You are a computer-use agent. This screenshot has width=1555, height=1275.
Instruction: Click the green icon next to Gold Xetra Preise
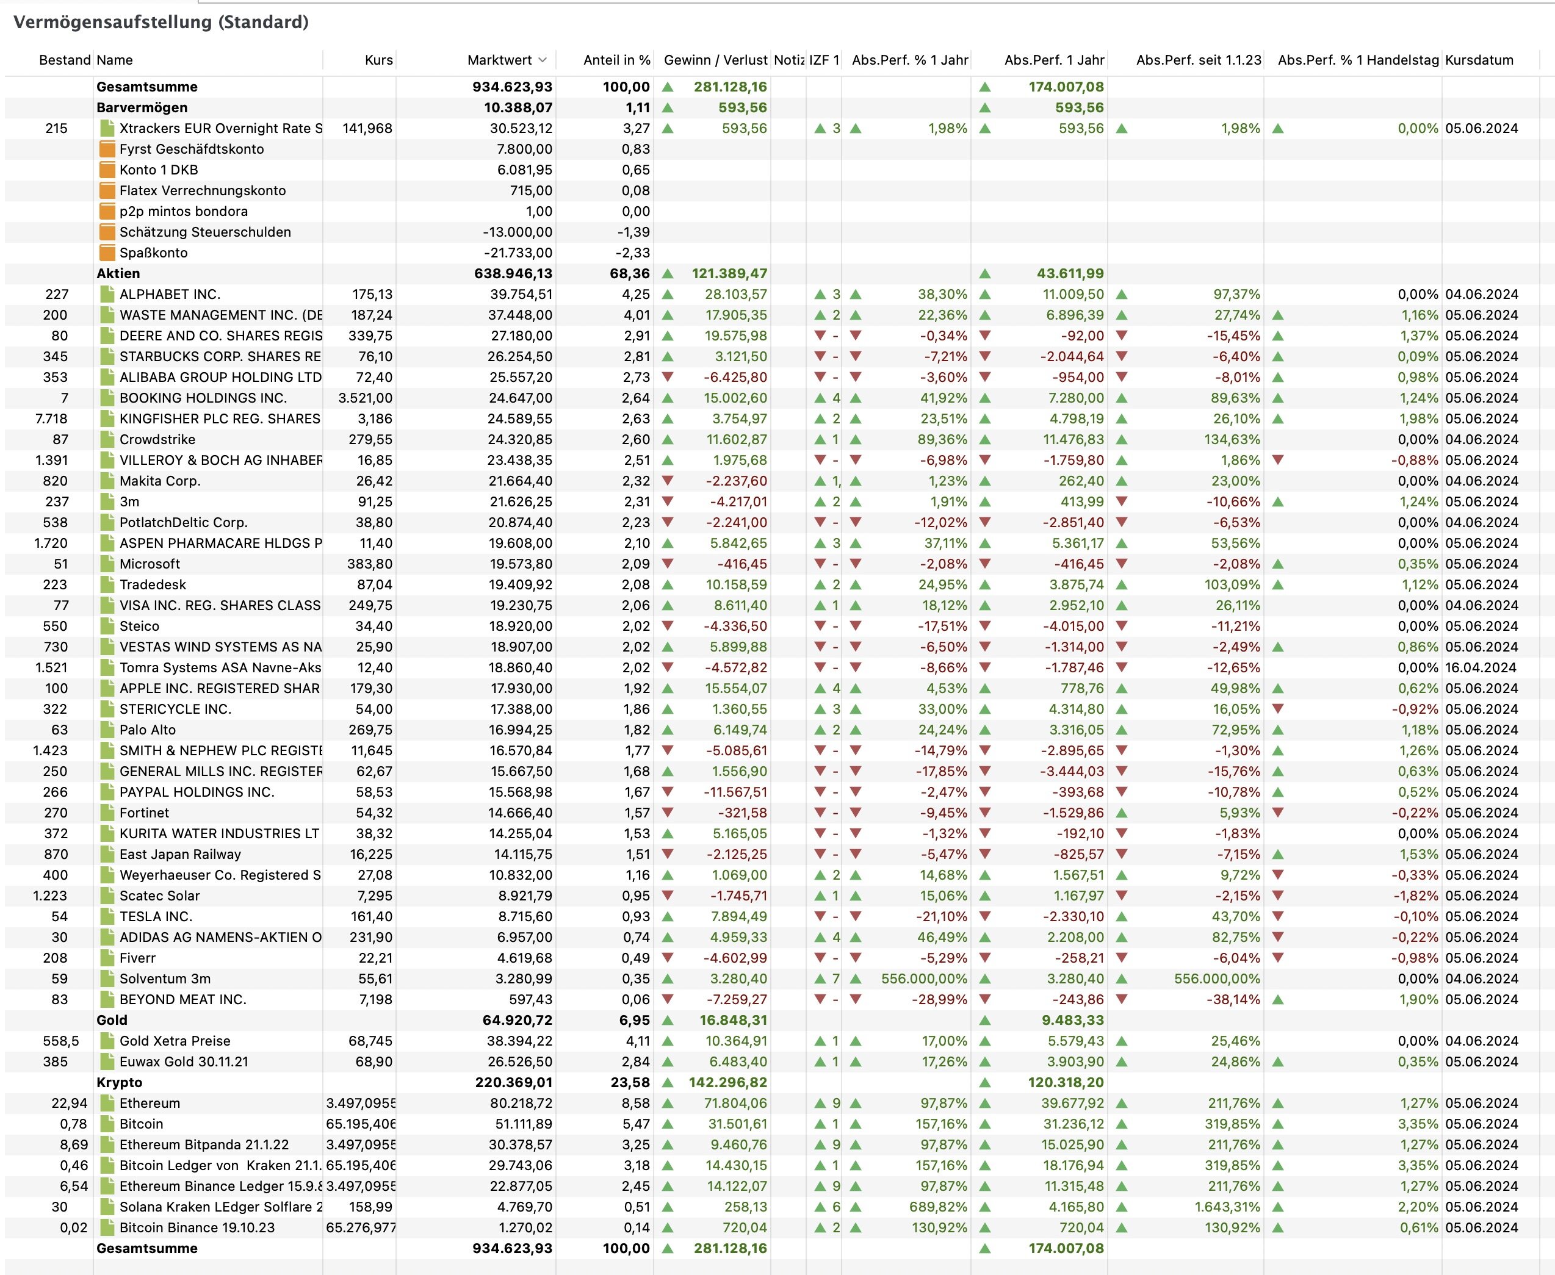(x=107, y=1041)
